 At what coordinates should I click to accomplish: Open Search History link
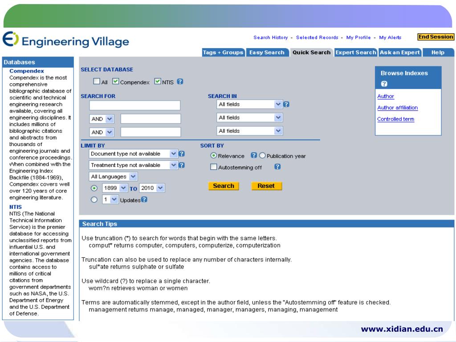pos(270,37)
